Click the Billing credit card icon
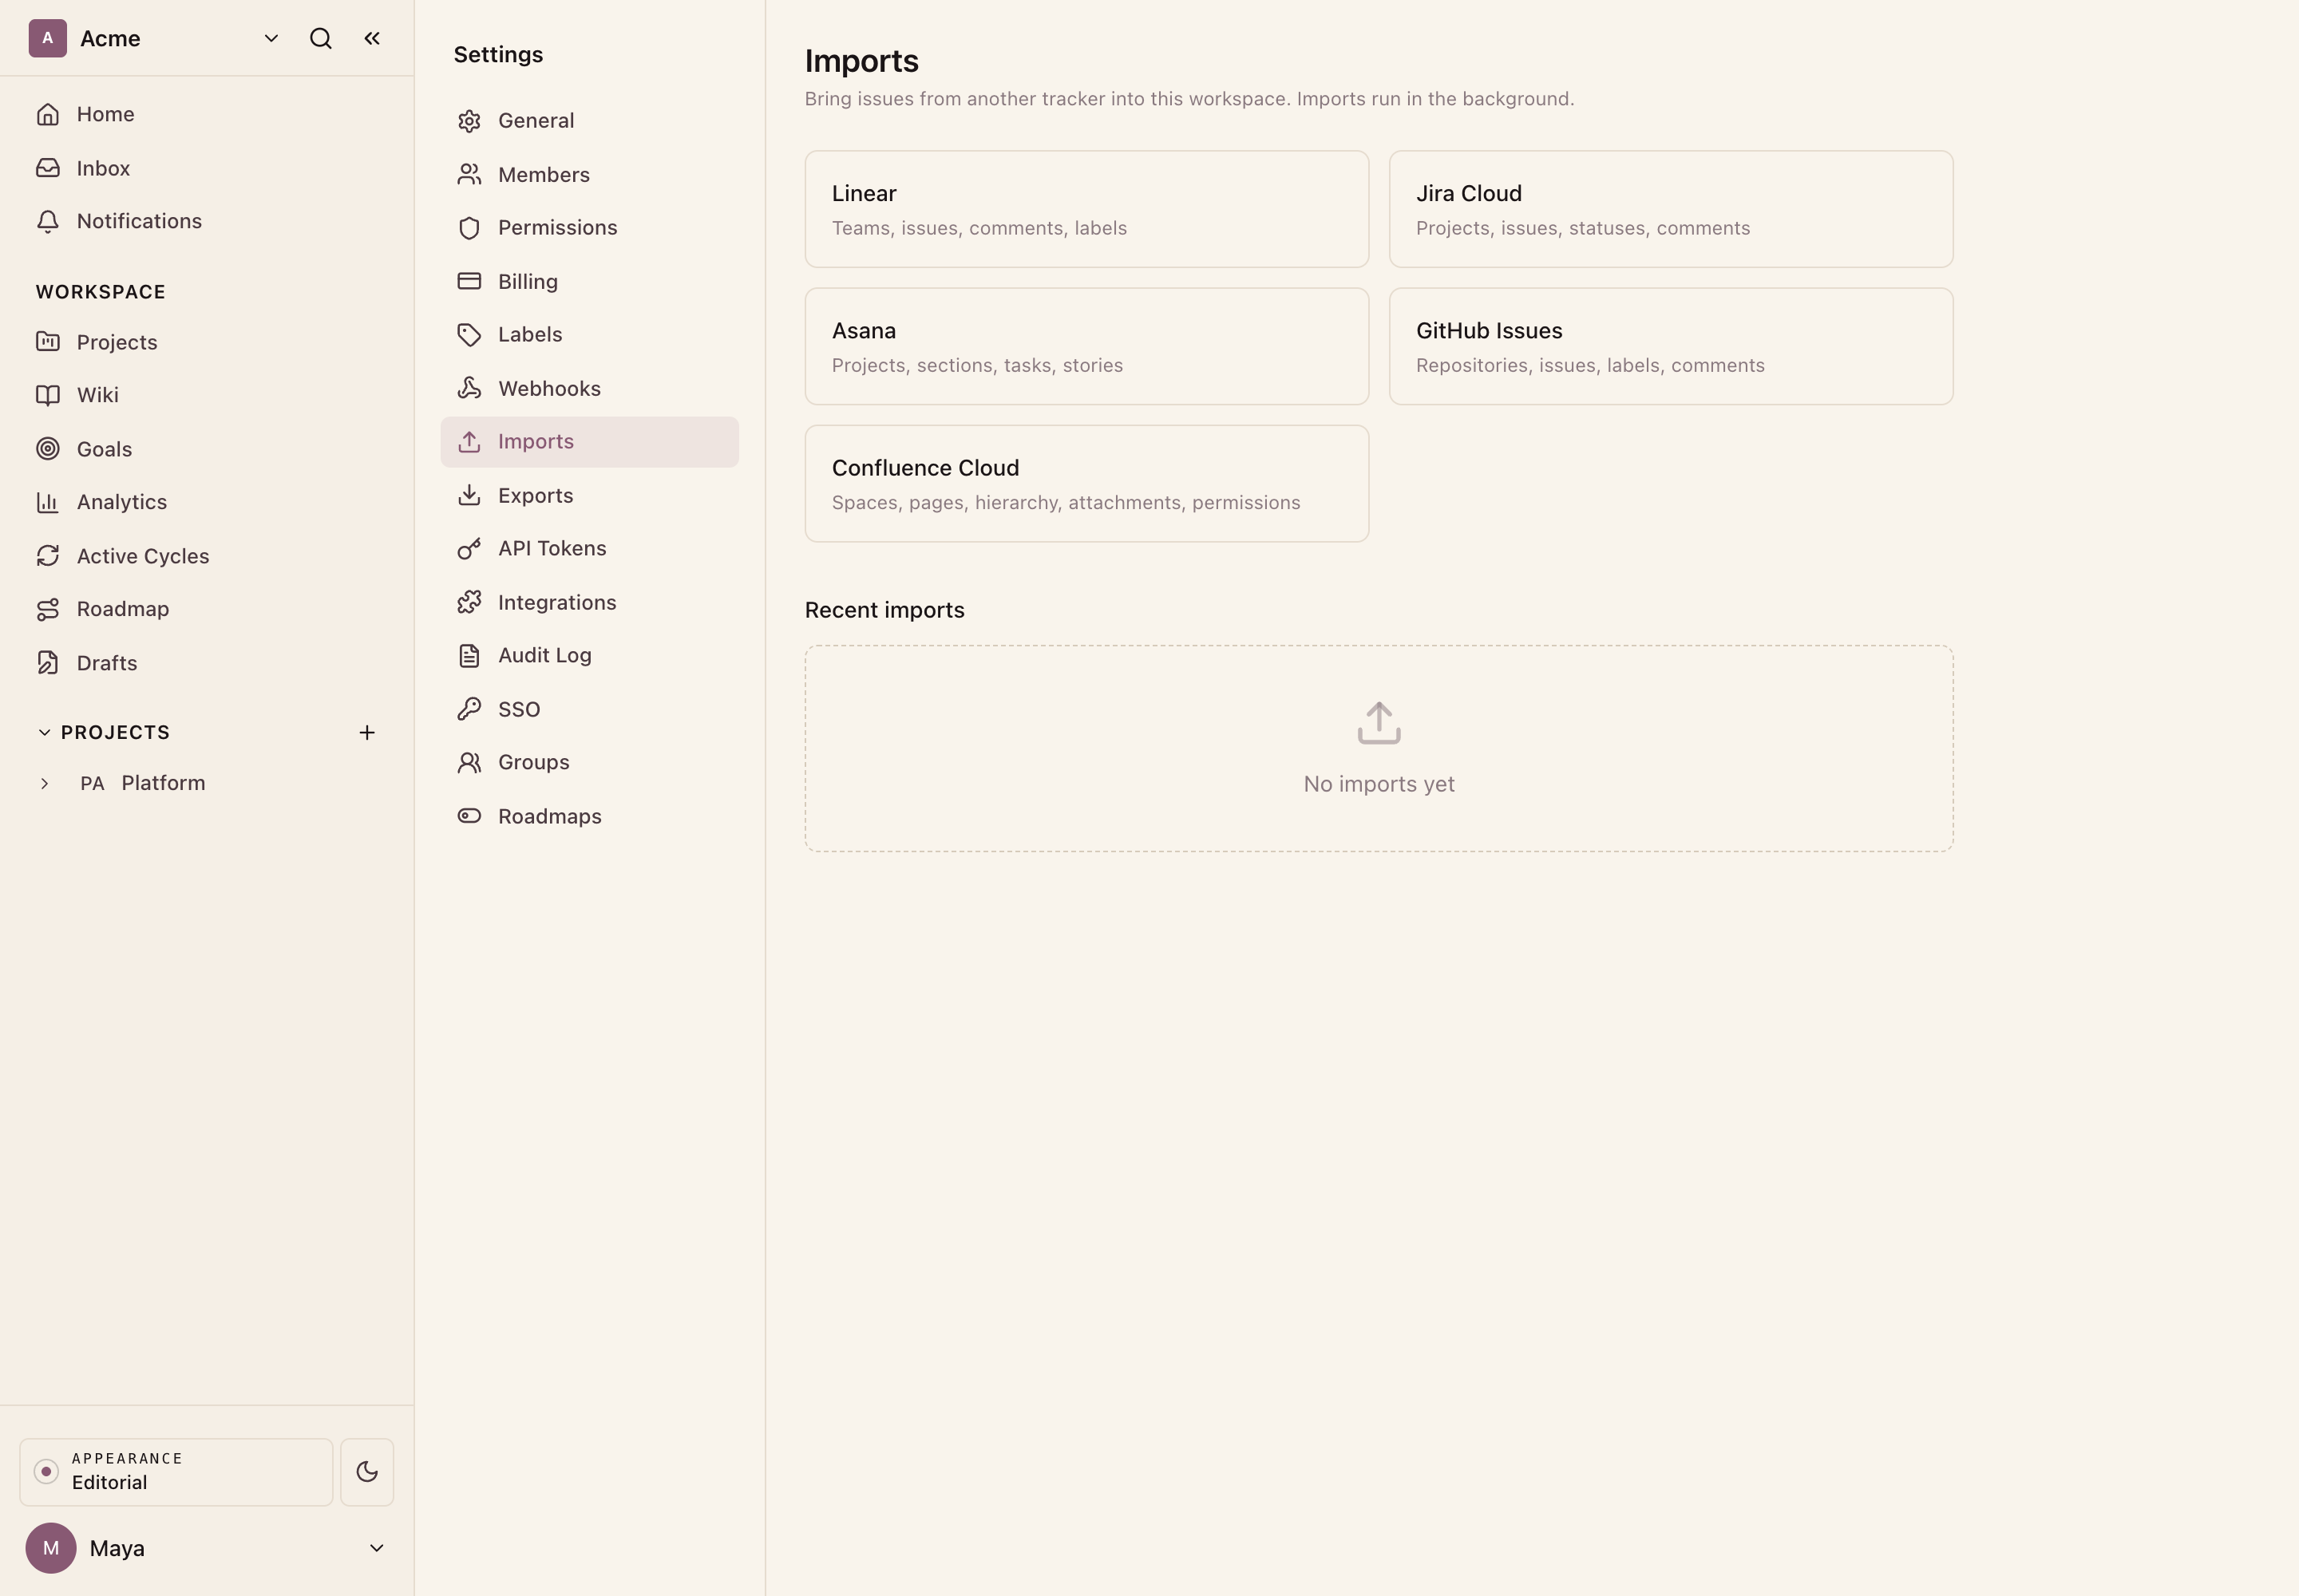Image resolution: width=2299 pixels, height=1596 pixels. point(469,281)
